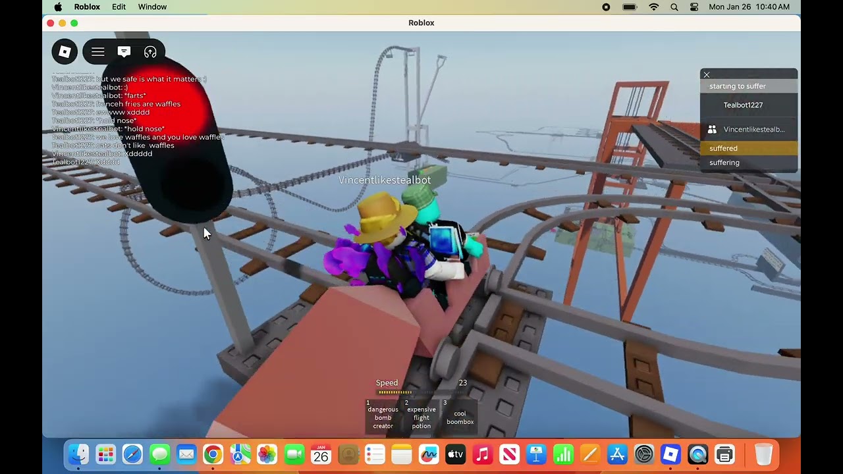The width and height of the screenshot is (843, 474).
Task: Open Music from the dock
Action: pos(482,454)
